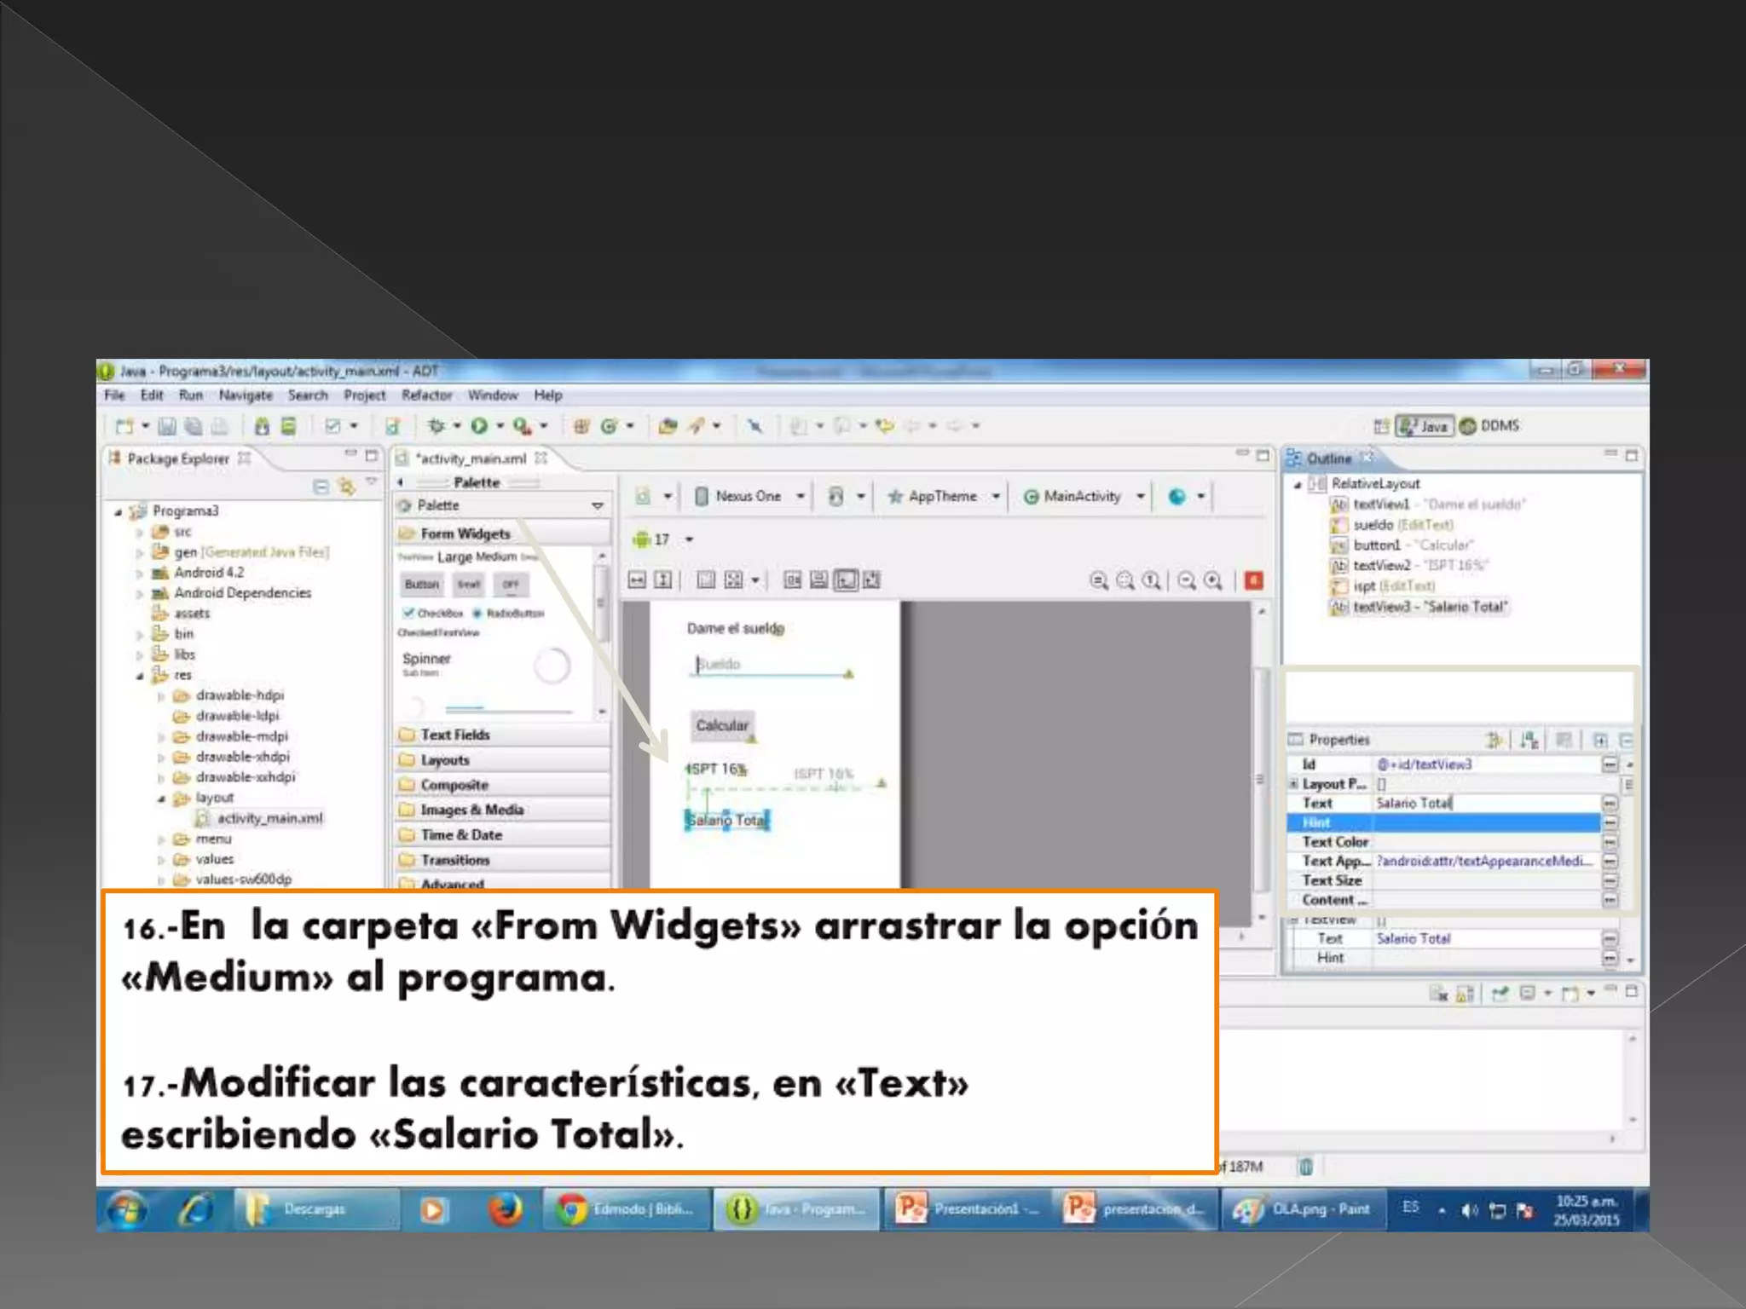The height and width of the screenshot is (1309, 1746).
Task: Click the green Run button
Action: [479, 425]
